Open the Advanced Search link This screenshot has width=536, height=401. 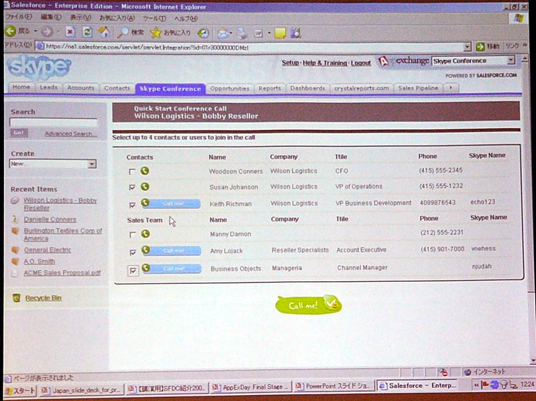[x=70, y=134]
